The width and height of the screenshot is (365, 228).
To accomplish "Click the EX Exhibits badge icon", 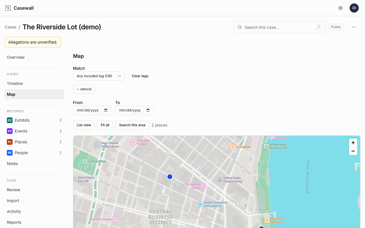I will (x=10, y=120).
